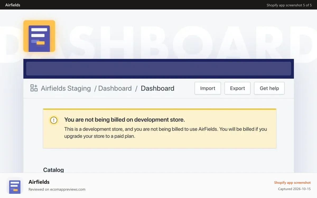The height and width of the screenshot is (198, 317).
Task: Click the Import button
Action: click(x=208, y=88)
